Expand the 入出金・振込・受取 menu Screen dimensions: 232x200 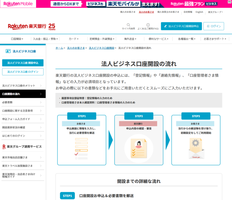(45, 39)
